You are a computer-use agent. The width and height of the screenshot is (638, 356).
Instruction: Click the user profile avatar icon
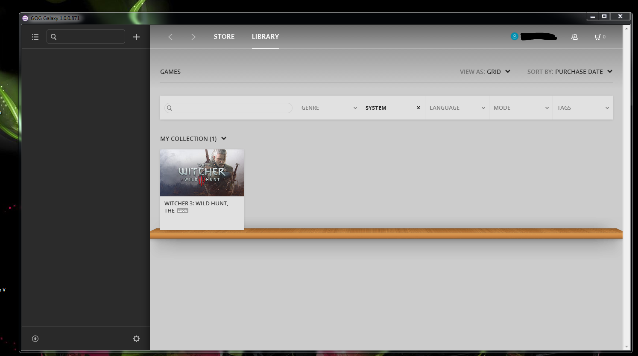(x=515, y=37)
